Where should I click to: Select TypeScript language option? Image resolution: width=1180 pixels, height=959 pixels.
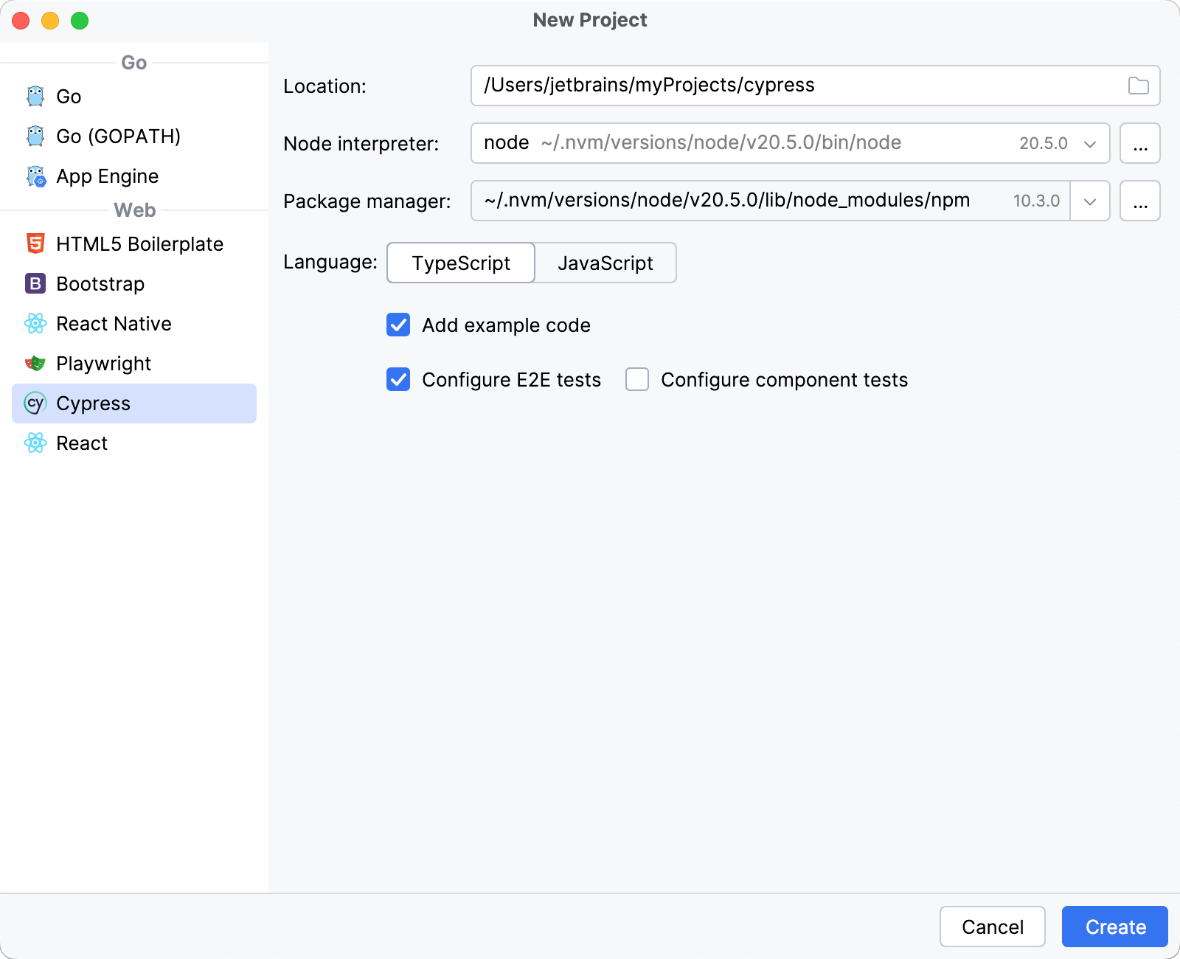[461, 263]
